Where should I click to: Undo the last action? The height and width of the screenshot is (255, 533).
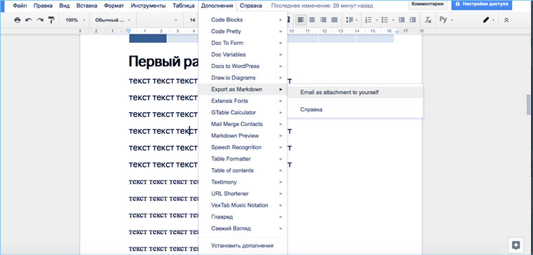[x=29, y=20]
